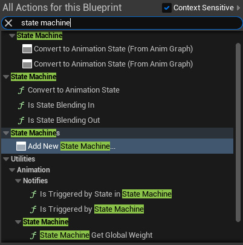
Task: Click function icon beside State Machine Get Global Weight
Action: click(x=33, y=235)
